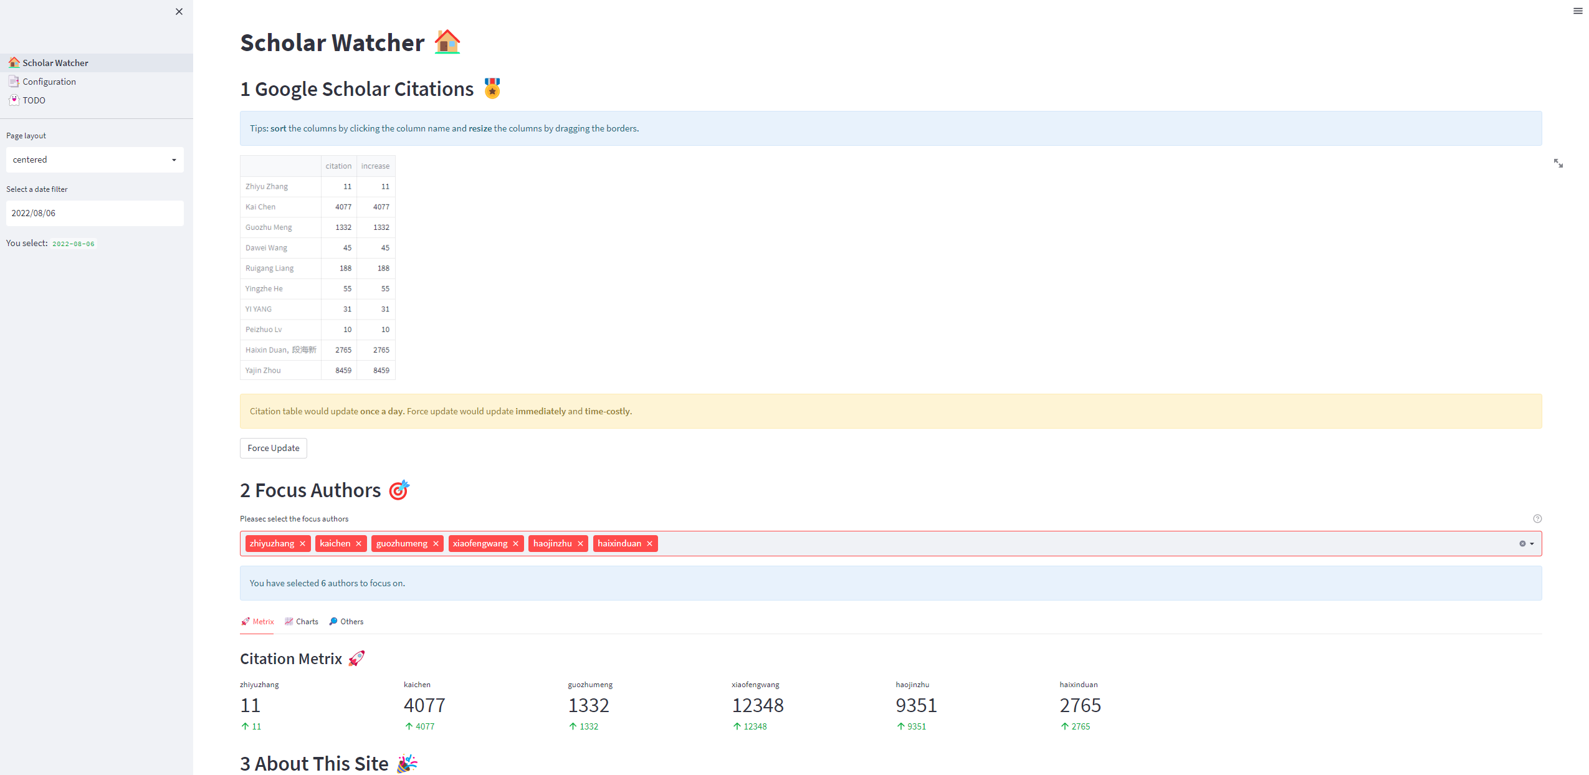This screenshot has width=1589, height=775.
Task: Sort table by citation column
Action: click(x=338, y=166)
